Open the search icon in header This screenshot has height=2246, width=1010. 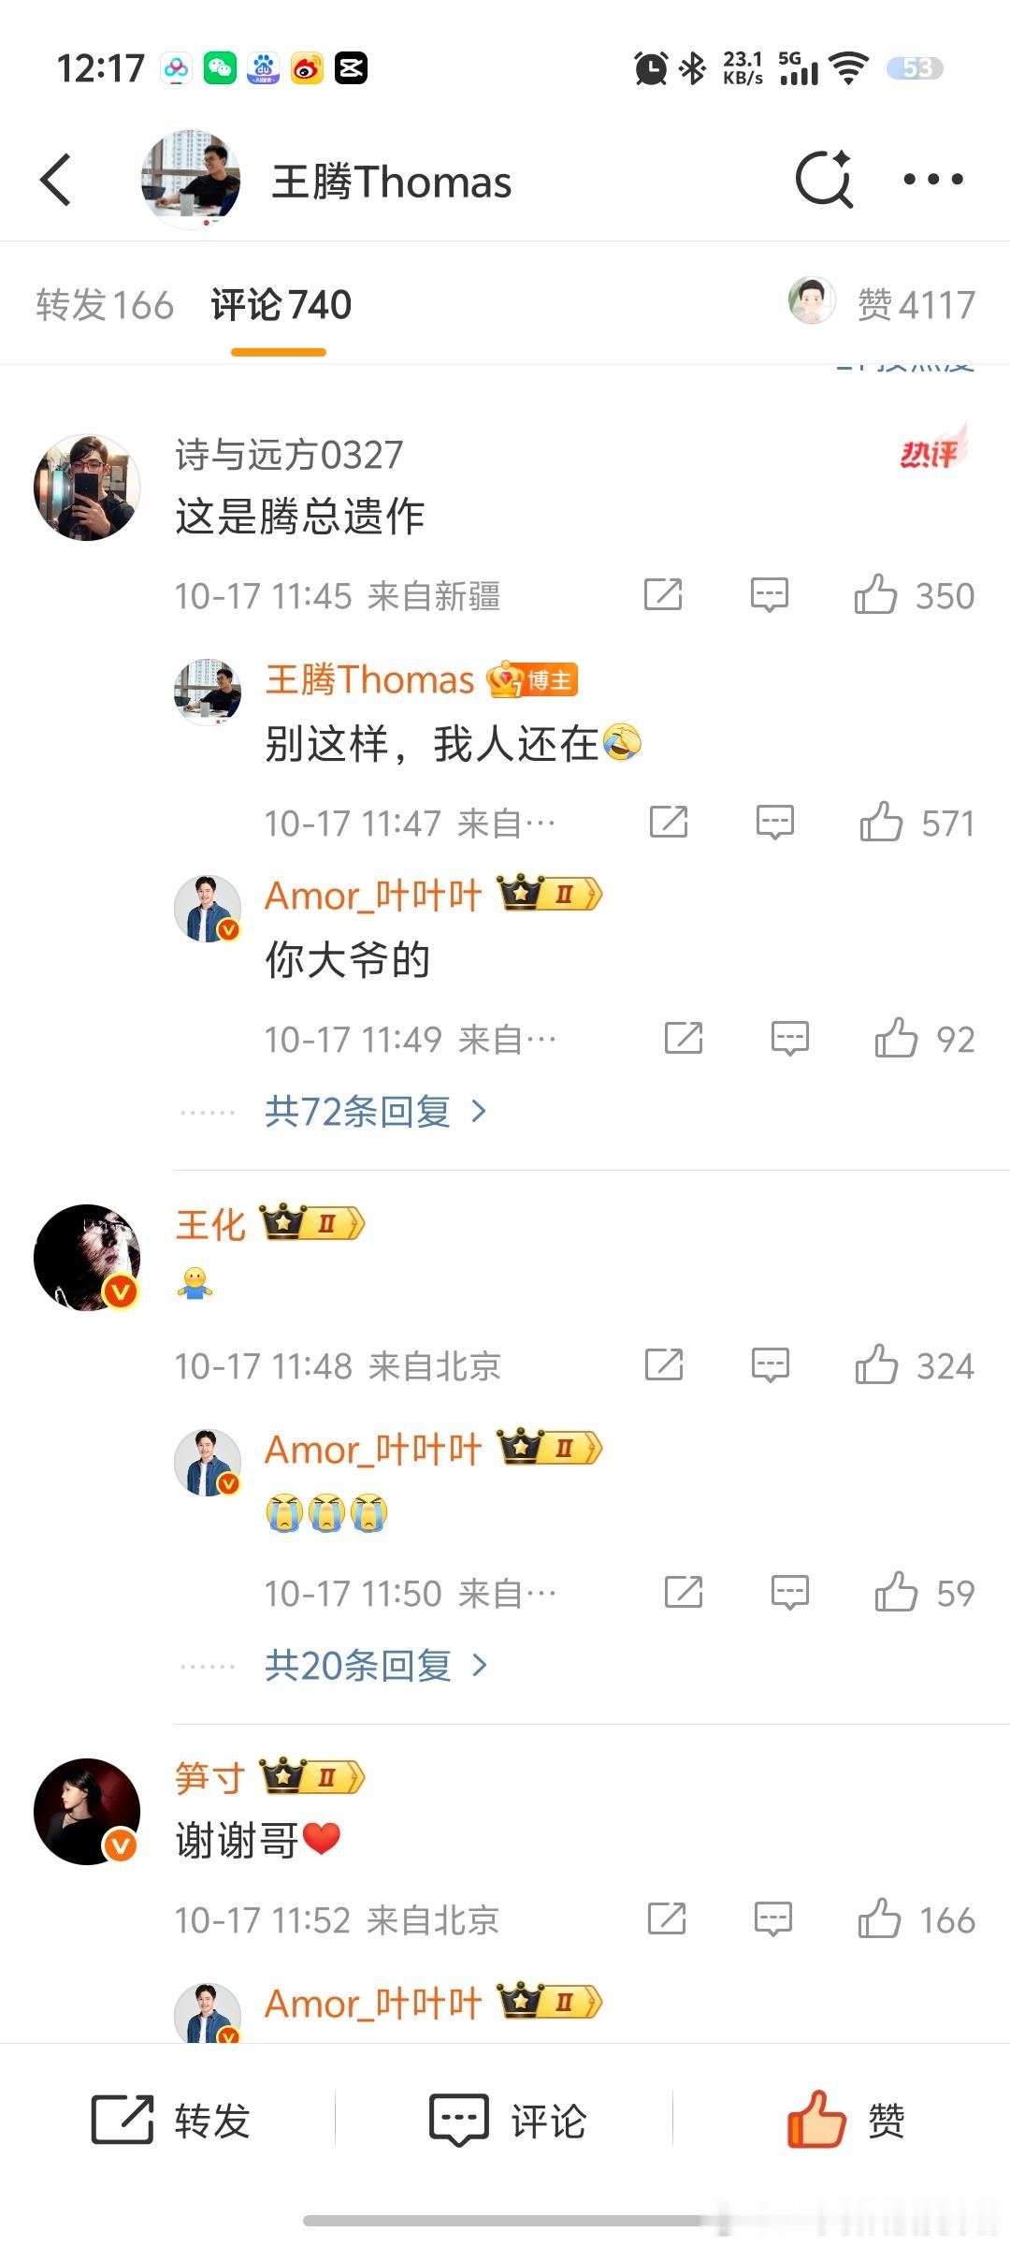point(824,179)
